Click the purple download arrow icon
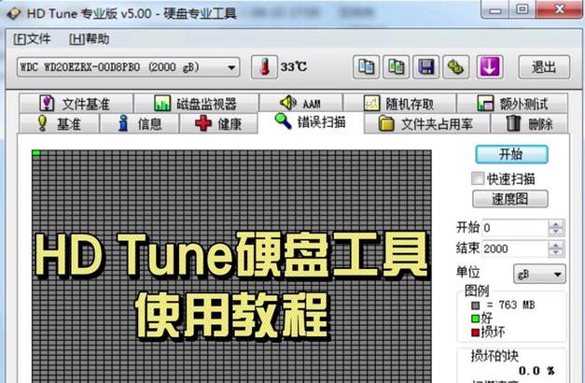This screenshot has width=585, height=383. 490,67
